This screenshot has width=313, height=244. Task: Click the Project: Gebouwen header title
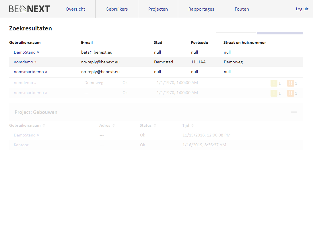point(36,112)
